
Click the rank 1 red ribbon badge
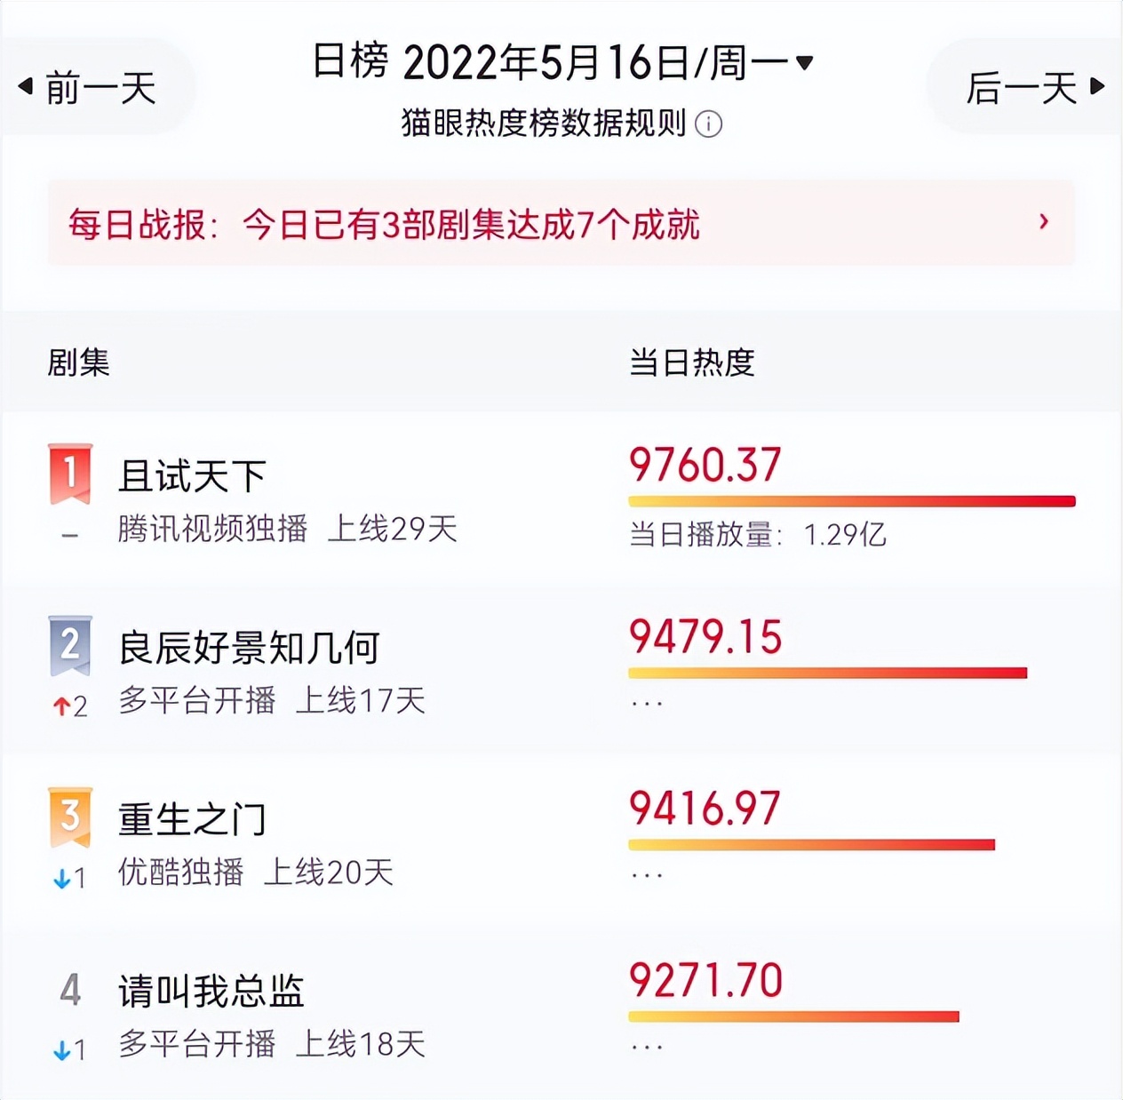click(68, 470)
